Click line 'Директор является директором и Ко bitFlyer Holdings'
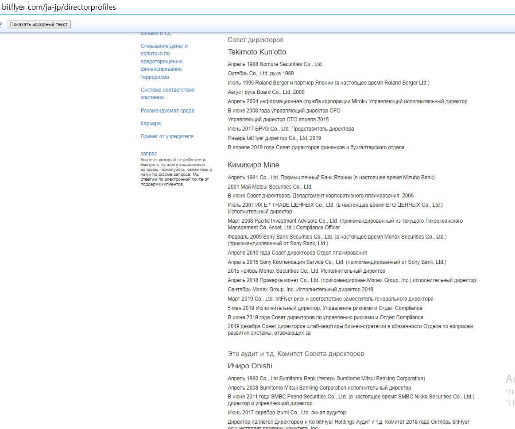The height and width of the screenshot is (429, 515). tap(348, 425)
